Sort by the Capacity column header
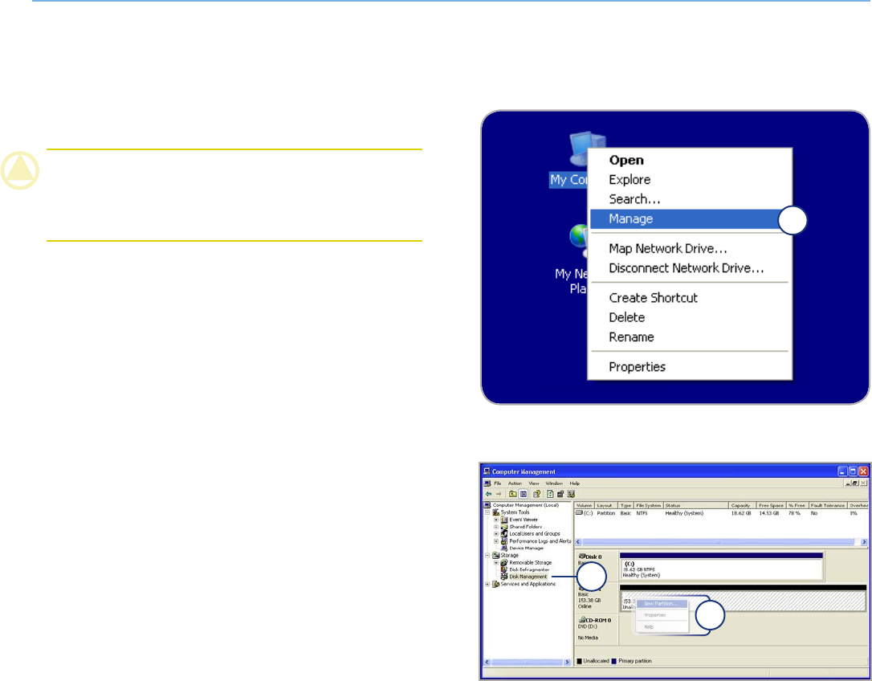The width and height of the screenshot is (872, 681). [743, 505]
